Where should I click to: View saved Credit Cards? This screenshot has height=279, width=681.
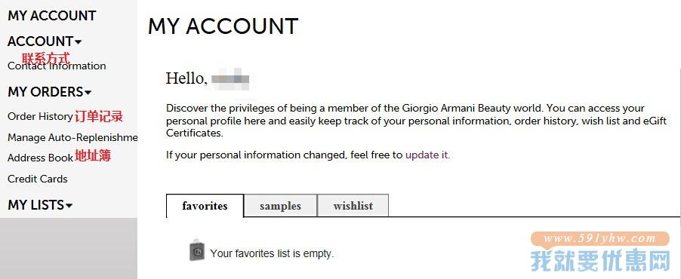[x=38, y=179]
